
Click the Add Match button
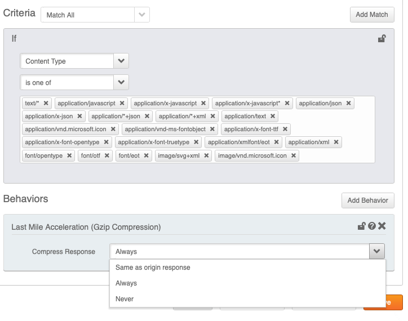(371, 15)
